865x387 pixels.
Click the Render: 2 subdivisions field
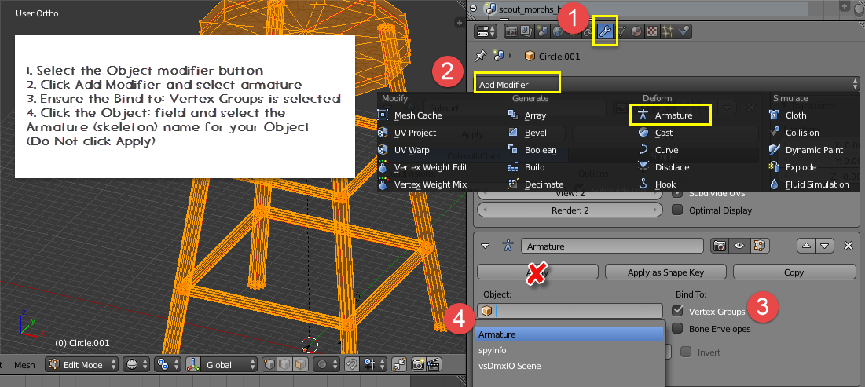(x=570, y=210)
